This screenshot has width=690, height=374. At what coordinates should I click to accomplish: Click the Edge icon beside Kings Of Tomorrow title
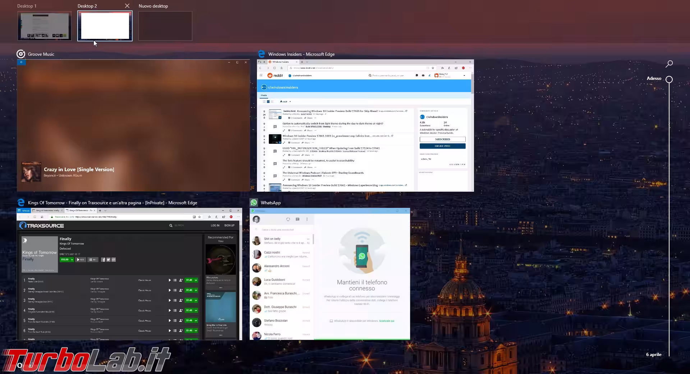tap(21, 203)
